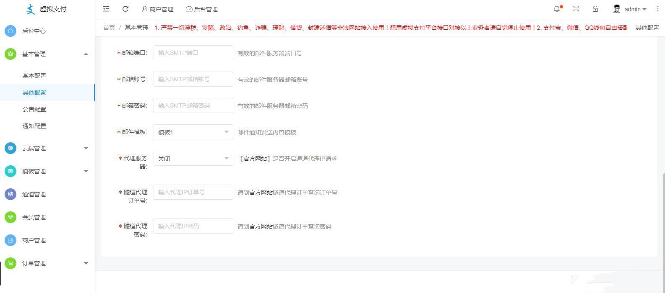Screen dimensions: 665x293
Task: Click 官方网站 link in 密码 hint
Action: point(261,226)
